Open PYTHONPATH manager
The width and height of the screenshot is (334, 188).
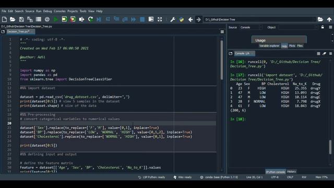click(x=182, y=19)
